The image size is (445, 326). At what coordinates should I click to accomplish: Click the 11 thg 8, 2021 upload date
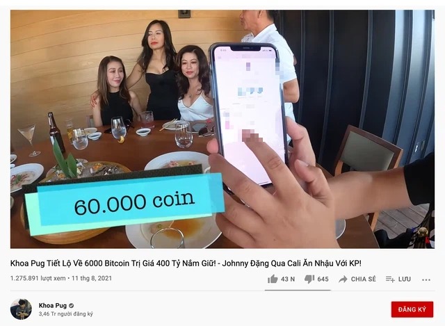(x=92, y=278)
